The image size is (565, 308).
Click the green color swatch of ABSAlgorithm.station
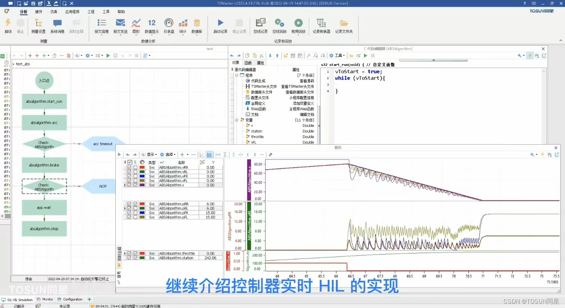pyautogui.click(x=142, y=258)
